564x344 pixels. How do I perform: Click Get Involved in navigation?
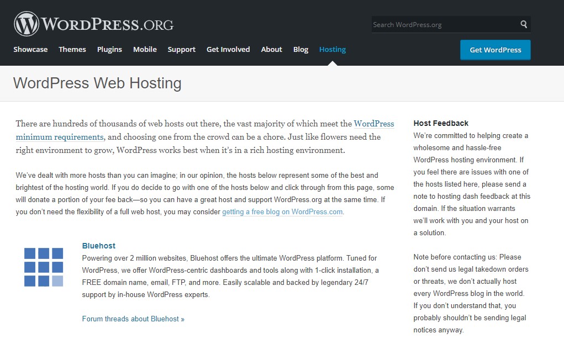click(x=228, y=49)
